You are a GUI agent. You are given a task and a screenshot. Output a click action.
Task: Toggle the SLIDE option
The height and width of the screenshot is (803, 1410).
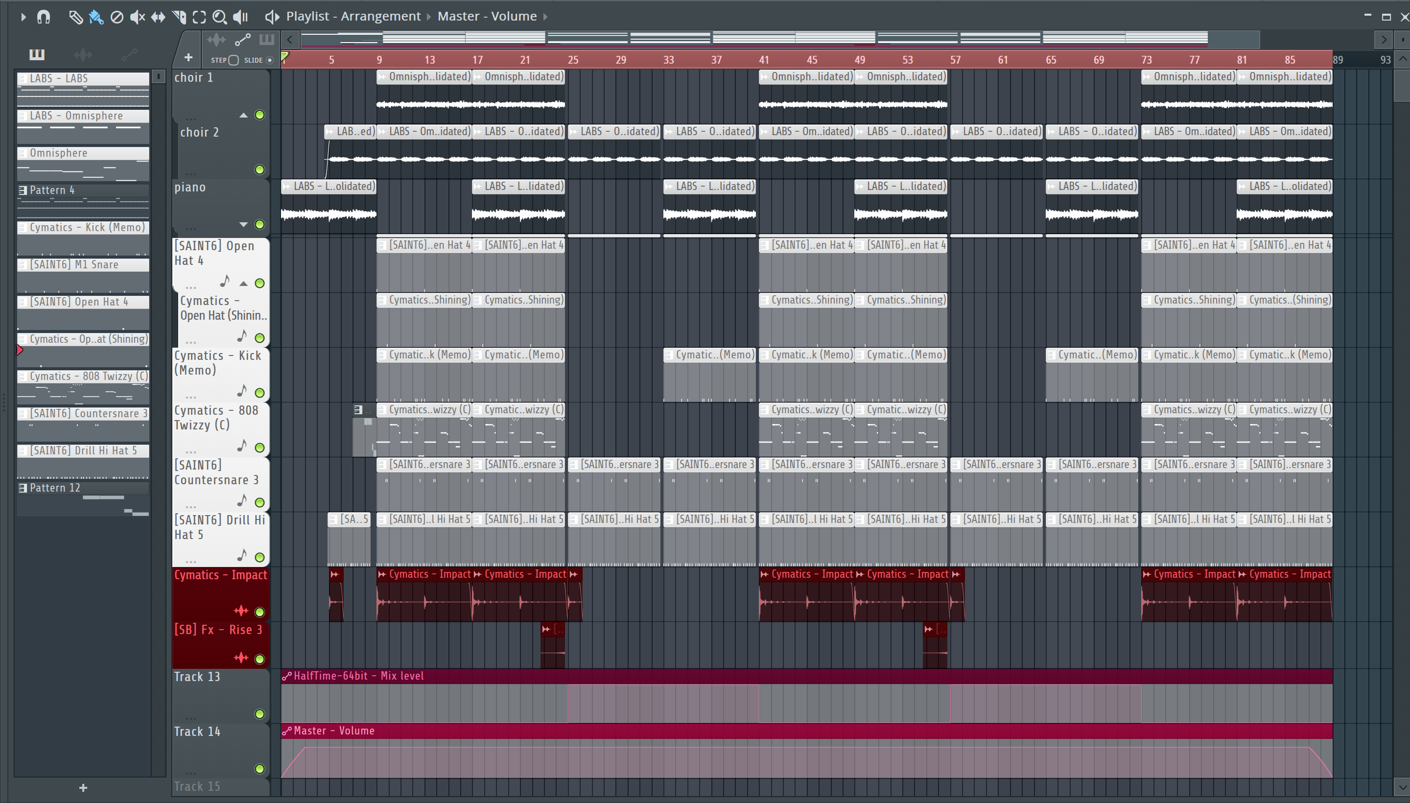(270, 60)
